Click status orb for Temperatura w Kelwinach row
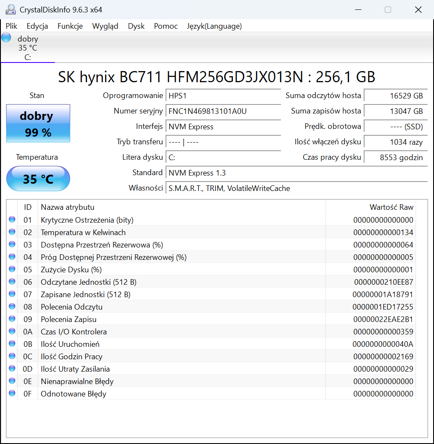Image resolution: width=434 pixels, height=444 pixels. pyautogui.click(x=12, y=232)
